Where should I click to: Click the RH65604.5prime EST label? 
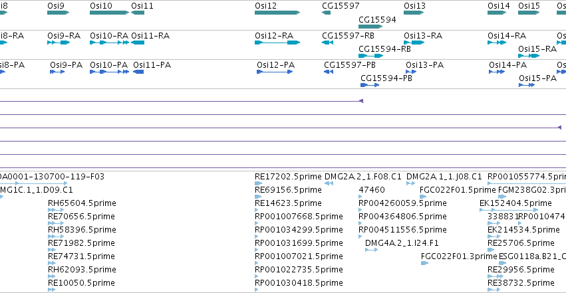pos(82,203)
